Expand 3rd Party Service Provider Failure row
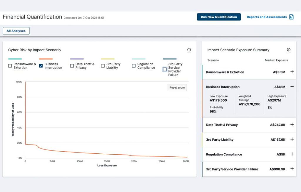Screen dimensions: 301x192 292,169
